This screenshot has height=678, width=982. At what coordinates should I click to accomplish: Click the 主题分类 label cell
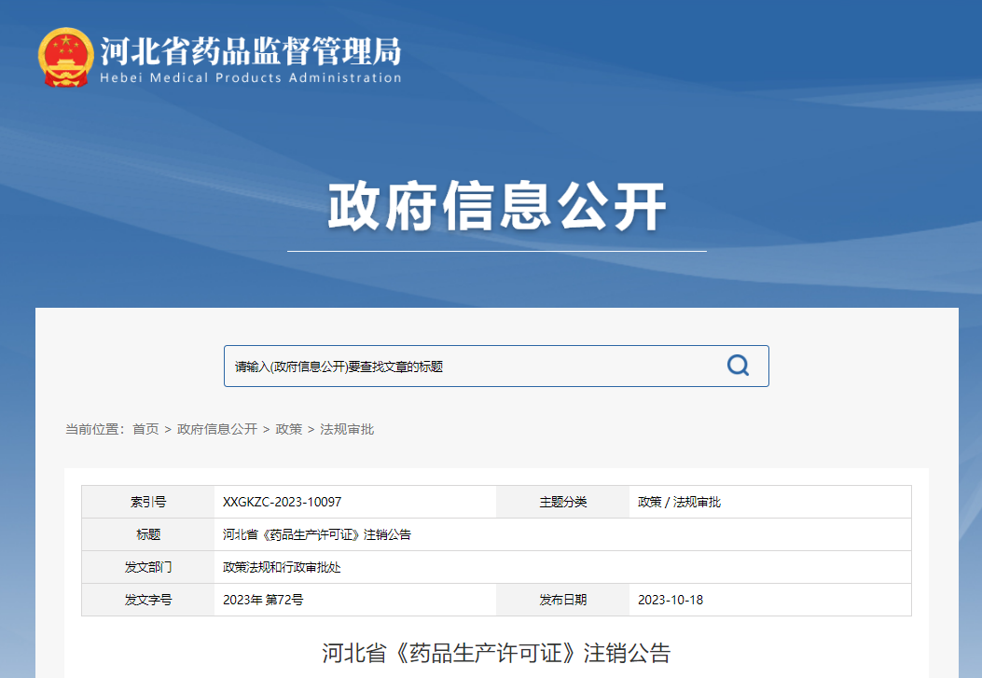click(x=563, y=502)
